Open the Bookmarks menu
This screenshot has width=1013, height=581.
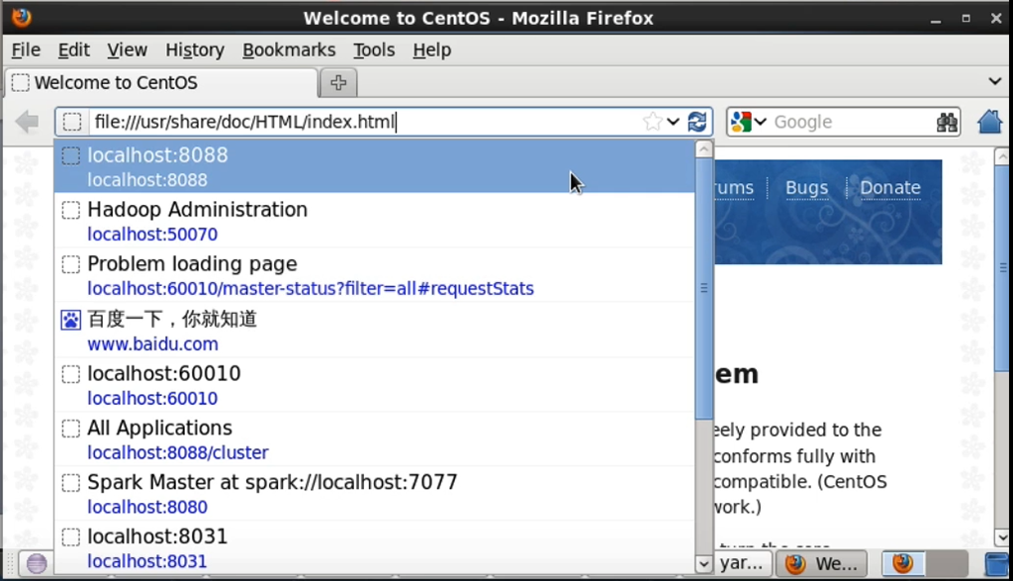(x=289, y=49)
